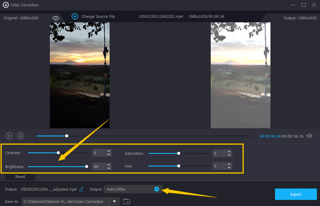Click the output name VID2022021206..._adjusted.mp4
320x206 pixels.
coord(48,189)
